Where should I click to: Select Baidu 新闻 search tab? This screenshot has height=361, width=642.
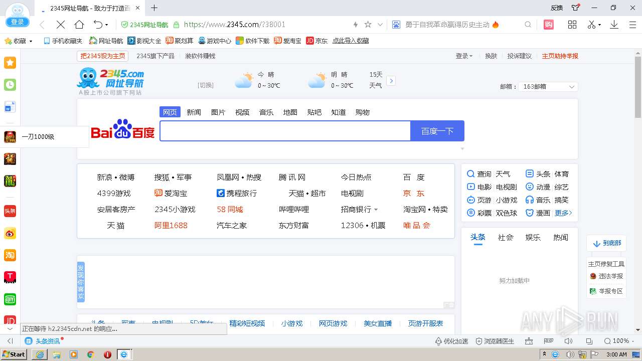click(x=194, y=112)
